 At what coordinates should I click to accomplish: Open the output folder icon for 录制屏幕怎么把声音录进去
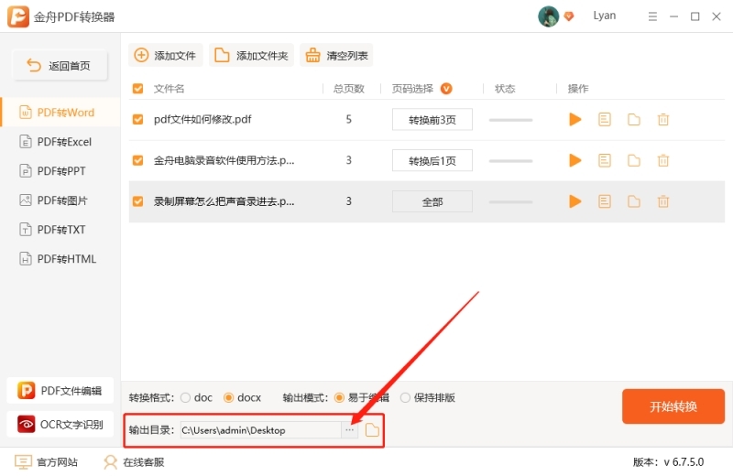point(634,201)
